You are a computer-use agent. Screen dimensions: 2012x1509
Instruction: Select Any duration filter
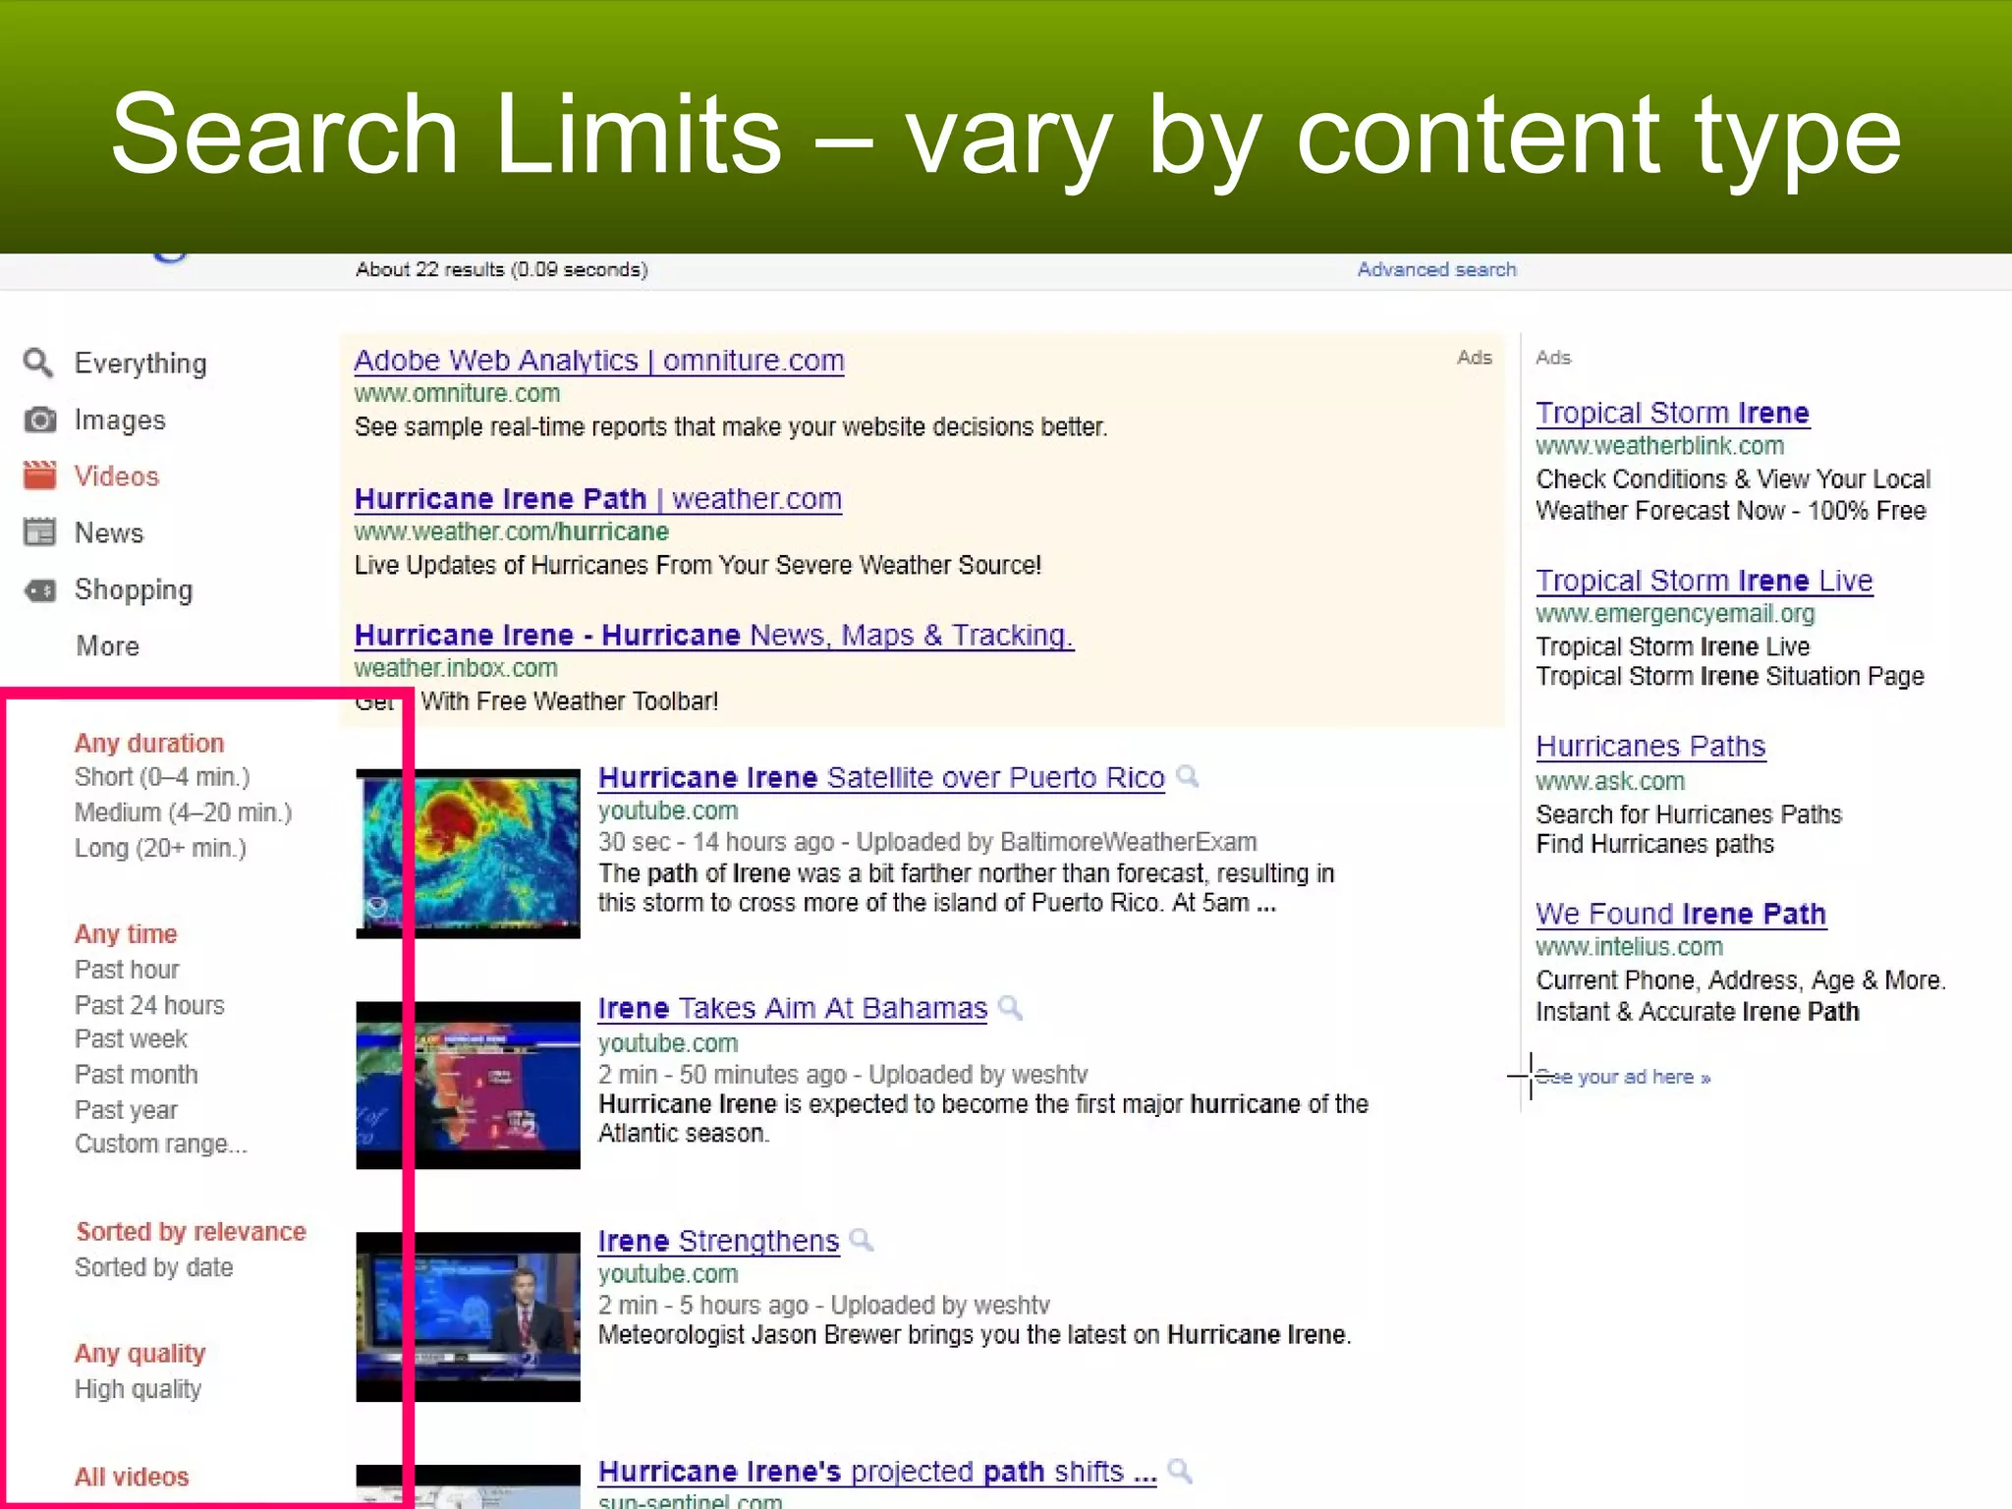(x=149, y=743)
